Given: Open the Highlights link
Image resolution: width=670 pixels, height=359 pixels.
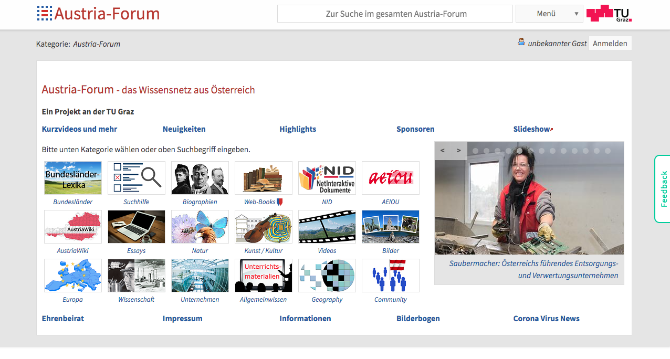Looking at the screenshot, I should [x=298, y=129].
